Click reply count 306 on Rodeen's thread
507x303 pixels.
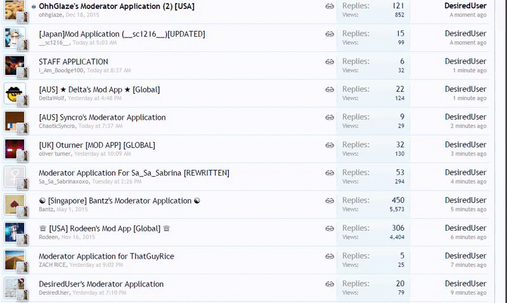(x=398, y=228)
